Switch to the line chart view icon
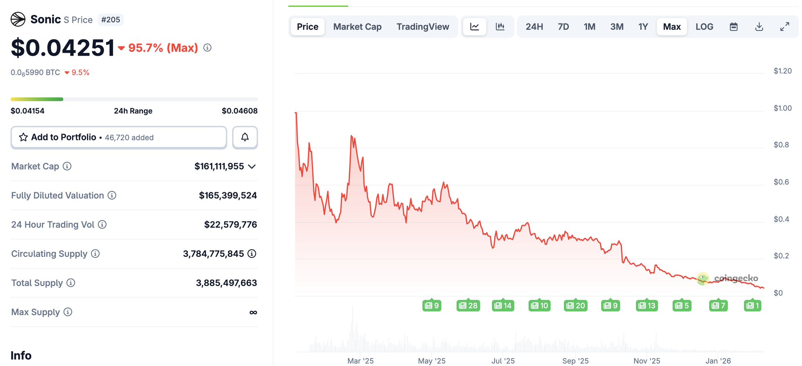 [474, 27]
